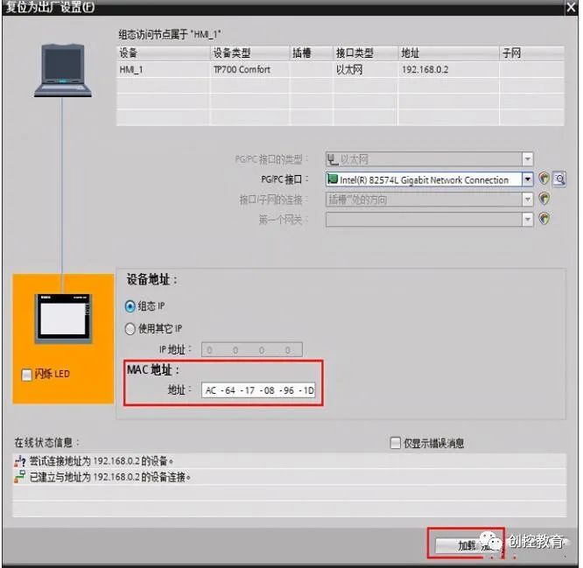Click the green connected icon on established message
583x568 pixels.
click(20, 477)
